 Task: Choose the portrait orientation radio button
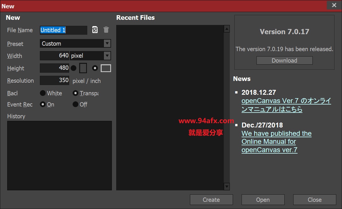[73, 68]
